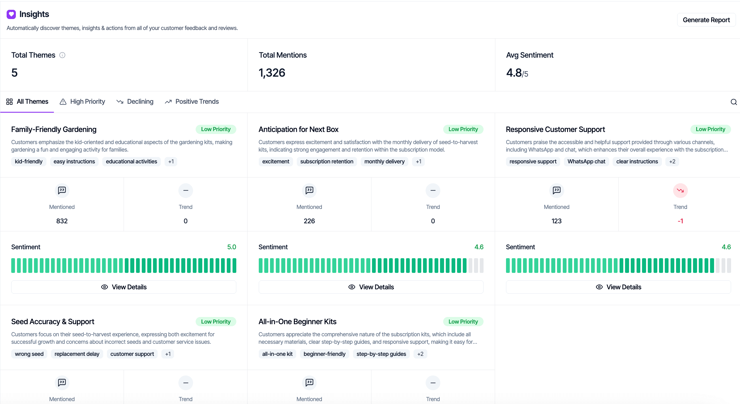Click the info icon beside Total Themes

(x=62, y=55)
